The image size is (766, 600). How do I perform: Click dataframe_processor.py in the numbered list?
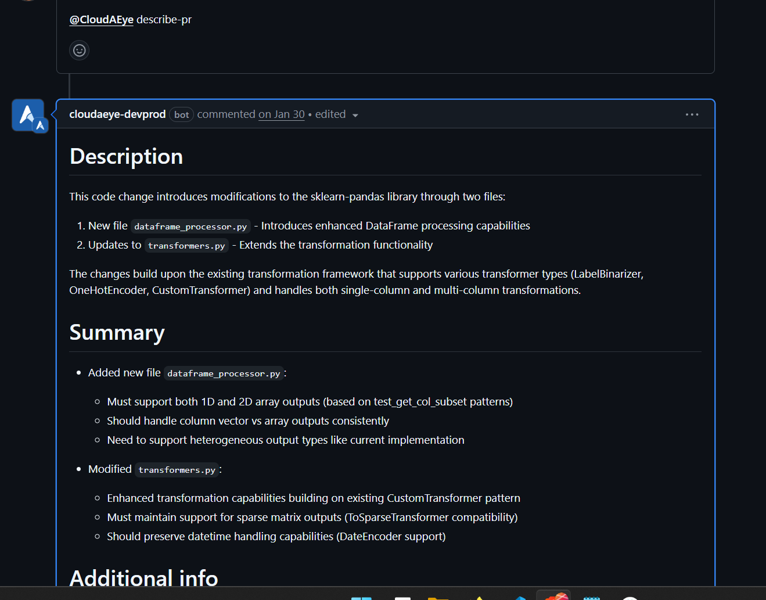(190, 227)
